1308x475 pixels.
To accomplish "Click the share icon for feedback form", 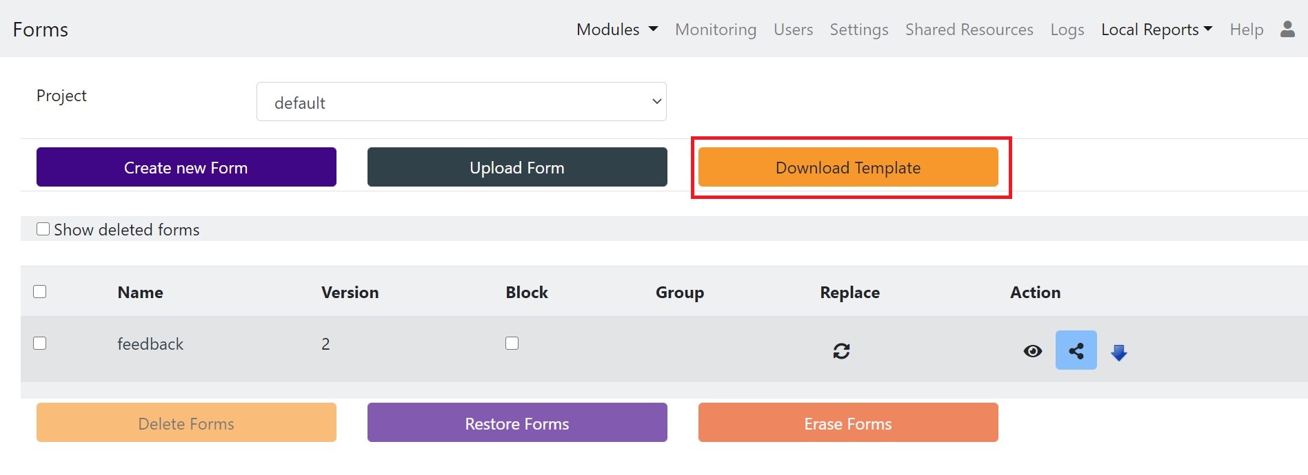I will [x=1076, y=350].
